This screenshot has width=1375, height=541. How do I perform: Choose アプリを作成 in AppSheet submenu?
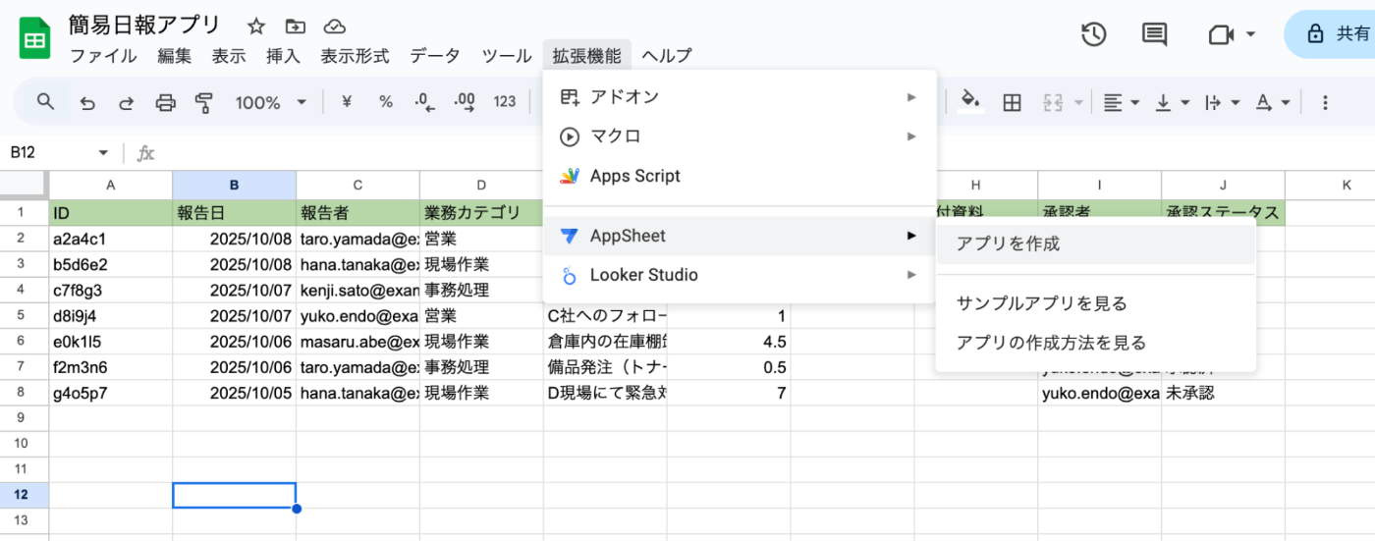[1009, 244]
